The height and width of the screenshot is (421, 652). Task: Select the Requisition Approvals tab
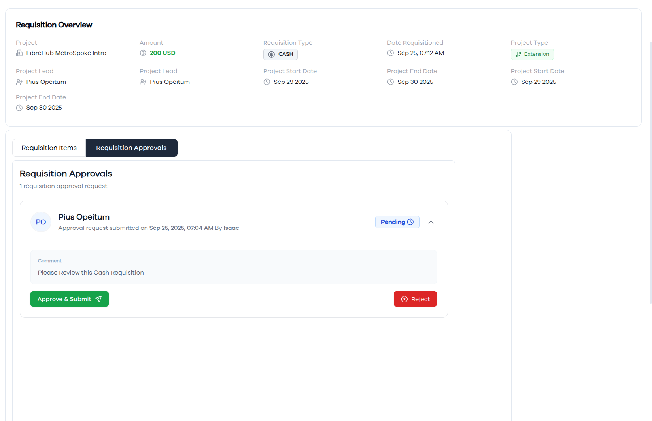(131, 148)
